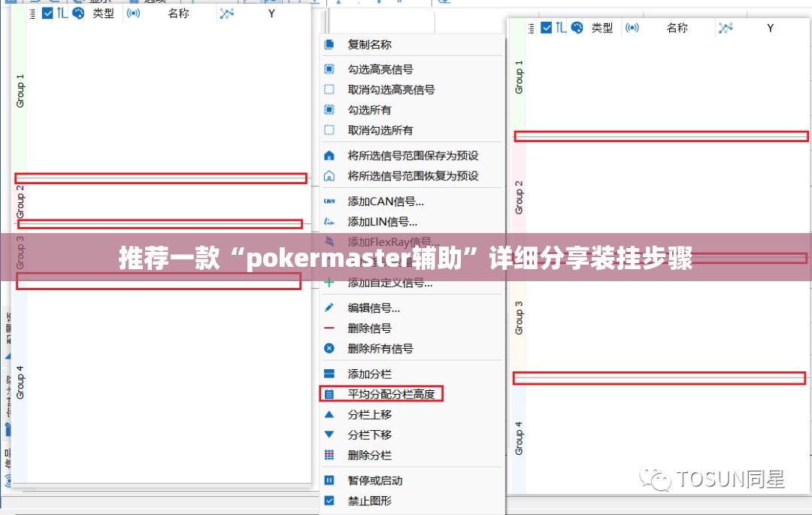Click the graph nodes icon in right panel header
This screenshot has height=515, width=812.
pyautogui.click(x=726, y=28)
